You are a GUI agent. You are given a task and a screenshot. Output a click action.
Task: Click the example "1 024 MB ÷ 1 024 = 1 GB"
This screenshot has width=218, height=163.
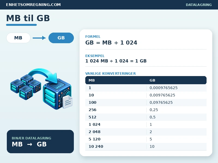click(x=116, y=61)
